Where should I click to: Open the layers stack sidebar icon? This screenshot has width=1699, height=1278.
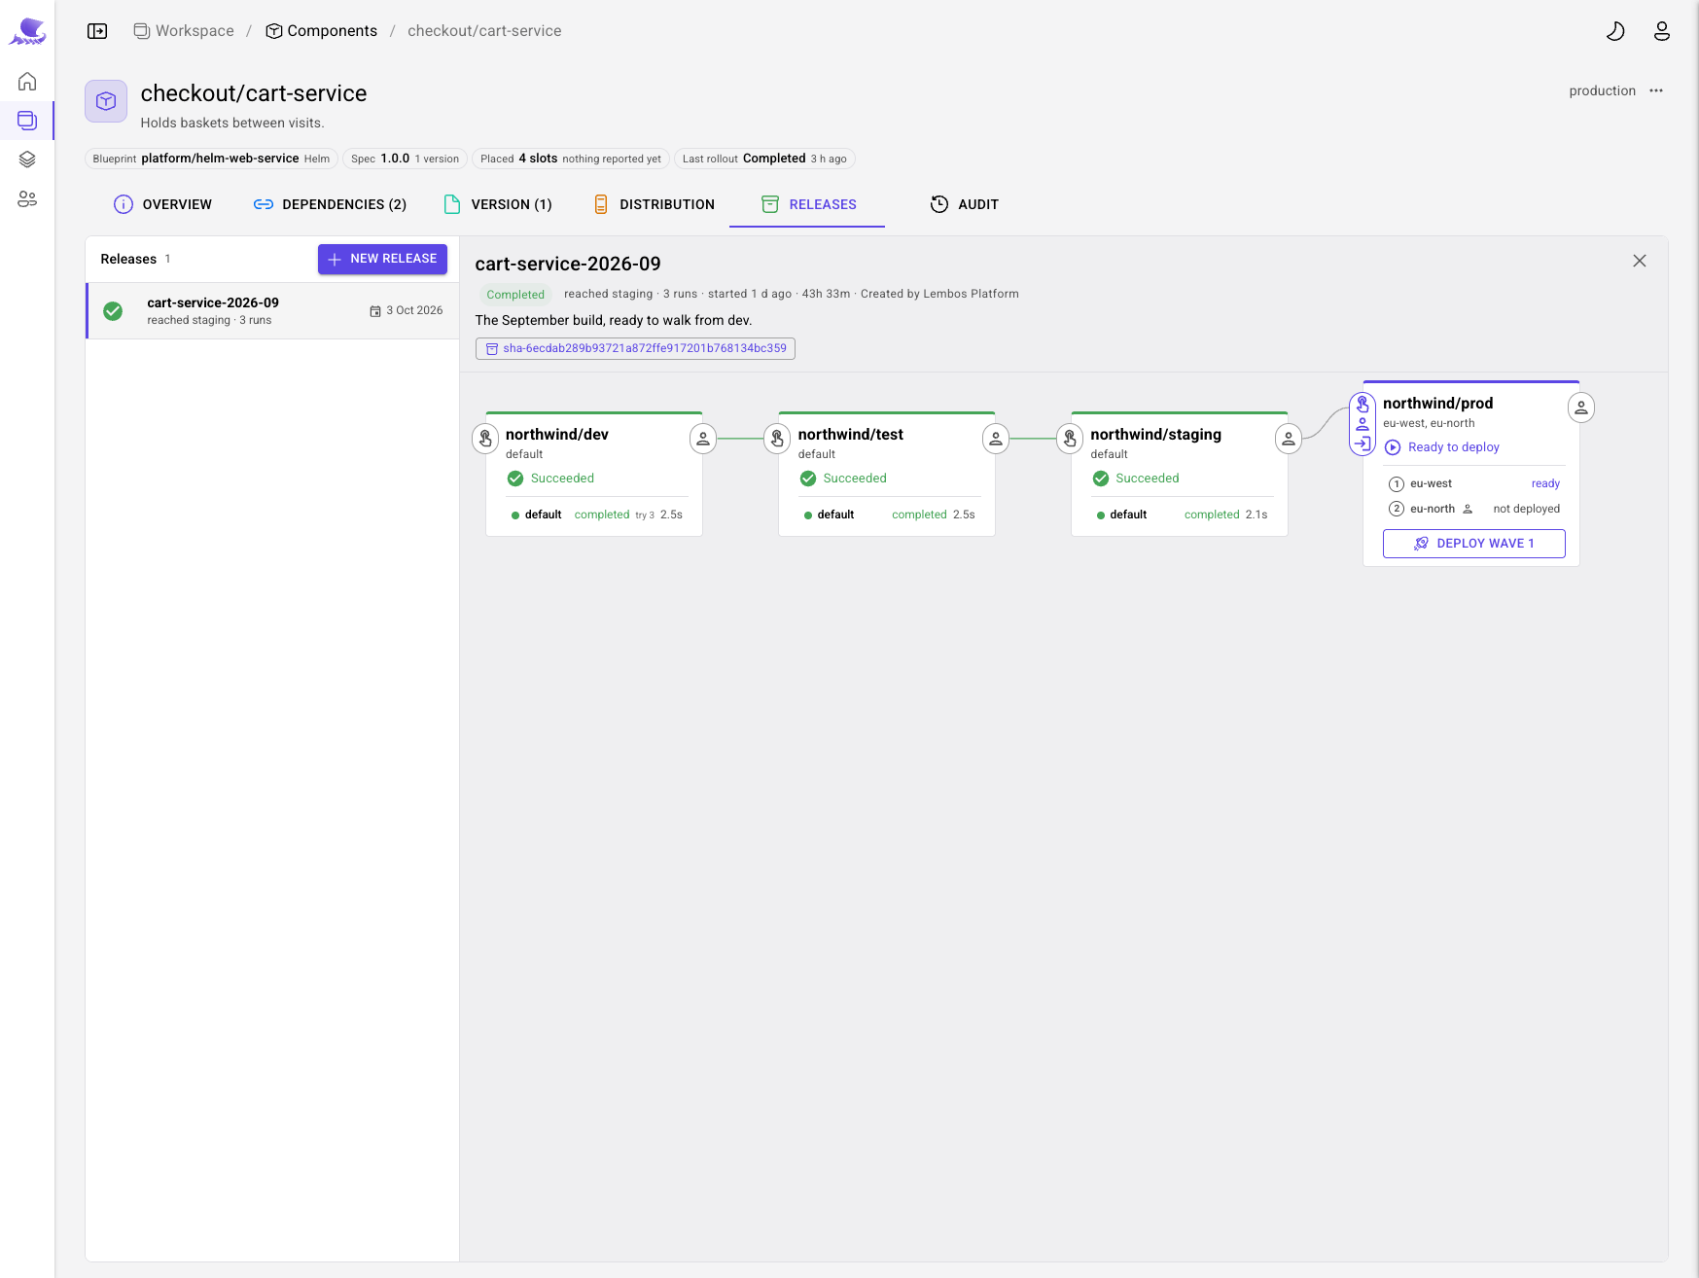[x=27, y=160]
